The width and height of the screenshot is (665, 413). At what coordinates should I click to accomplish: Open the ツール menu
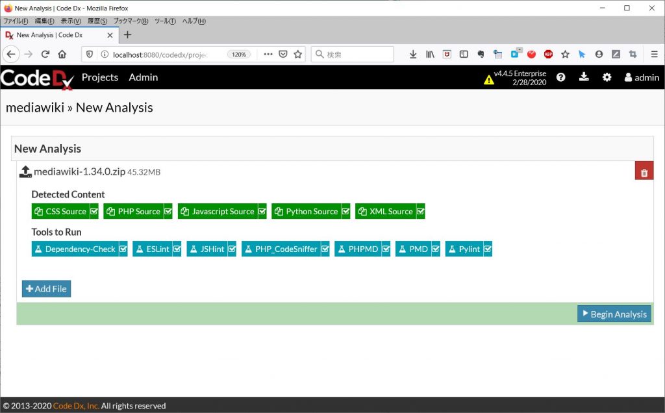(x=165, y=21)
